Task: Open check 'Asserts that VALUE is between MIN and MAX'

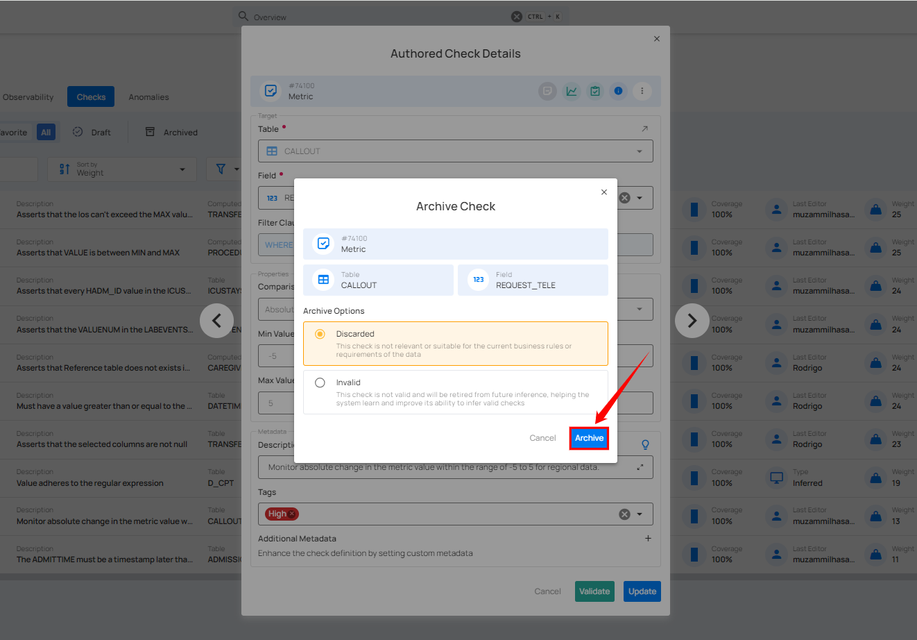Action: coord(98,253)
